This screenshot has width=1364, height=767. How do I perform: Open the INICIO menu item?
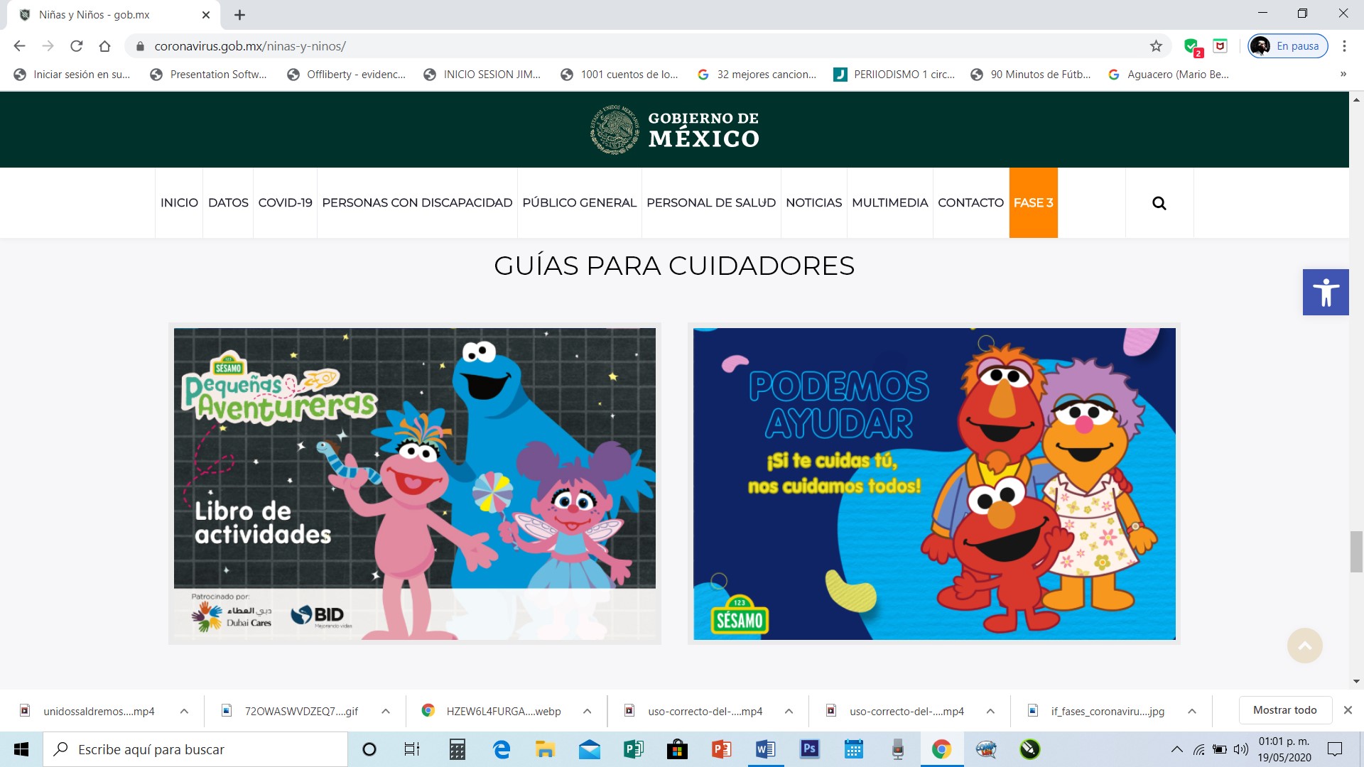click(179, 203)
